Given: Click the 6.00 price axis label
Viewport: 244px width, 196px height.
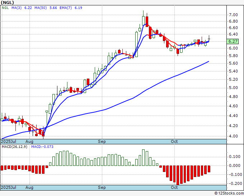Looking at the screenshot, I should [x=233, y=48].
